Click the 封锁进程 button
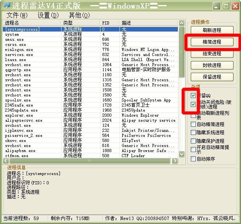 coord(212,65)
